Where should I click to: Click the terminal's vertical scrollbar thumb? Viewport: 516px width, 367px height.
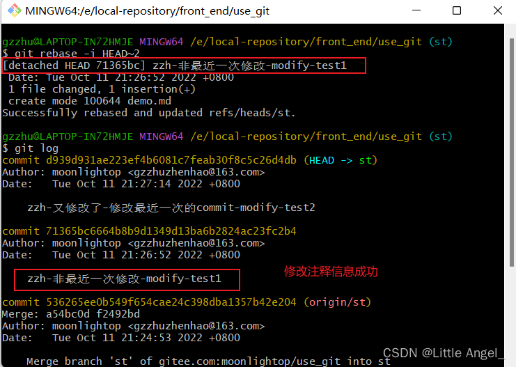(x=511, y=153)
